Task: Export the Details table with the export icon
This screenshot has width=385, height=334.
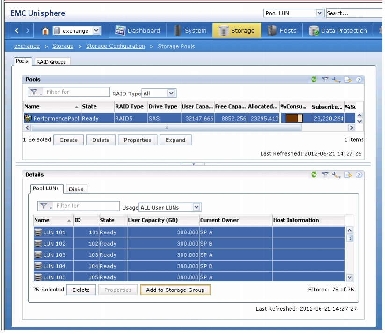Action: point(348,174)
